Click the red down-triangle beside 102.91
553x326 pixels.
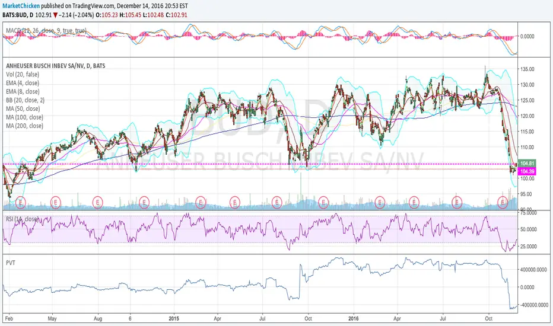point(55,15)
